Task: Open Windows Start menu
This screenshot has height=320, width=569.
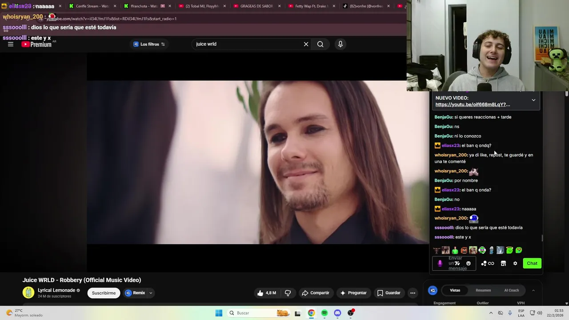Action: (219, 313)
